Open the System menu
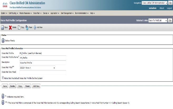Image resolution: width=173 pixels, height=109 pixels. [x=4, y=13]
